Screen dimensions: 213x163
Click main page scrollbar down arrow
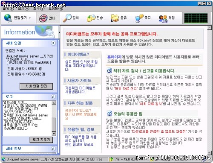pos(209,153)
